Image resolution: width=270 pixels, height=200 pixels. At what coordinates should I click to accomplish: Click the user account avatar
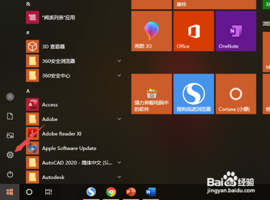click(x=10, y=97)
